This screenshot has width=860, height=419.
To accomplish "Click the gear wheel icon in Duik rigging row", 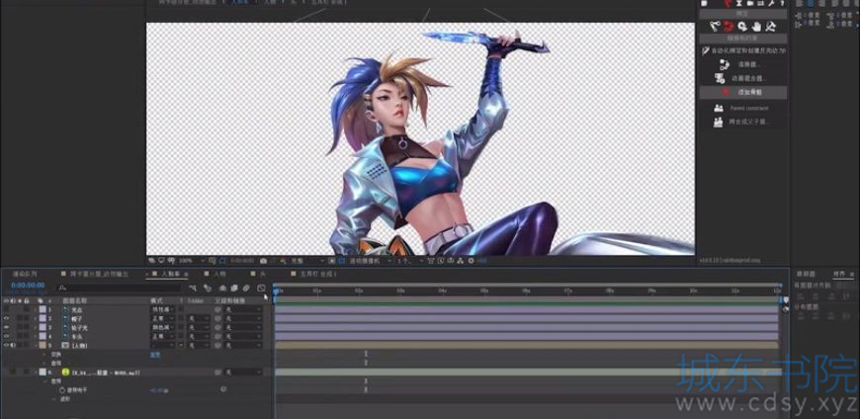I will 742,26.
